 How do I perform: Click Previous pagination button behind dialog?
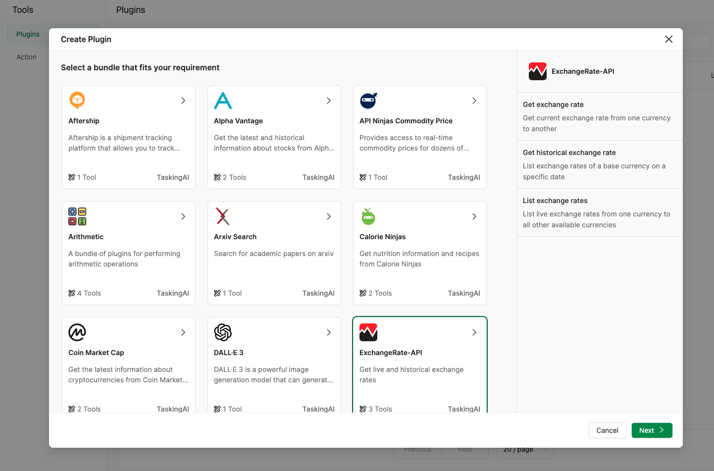point(417,451)
